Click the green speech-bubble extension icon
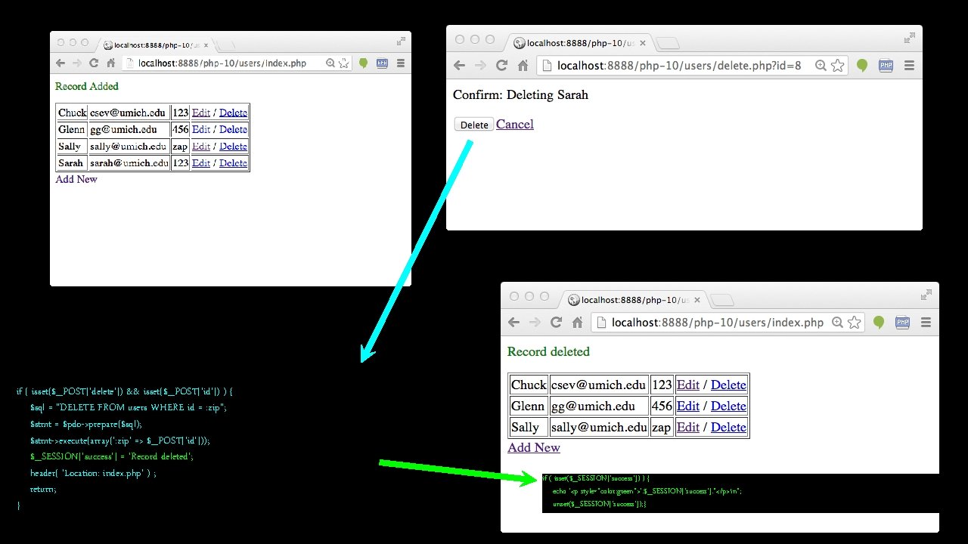968x544 pixels. coord(862,66)
